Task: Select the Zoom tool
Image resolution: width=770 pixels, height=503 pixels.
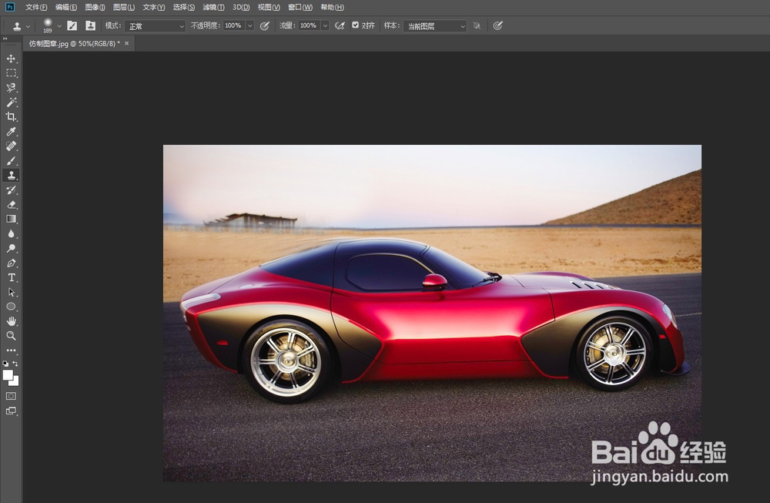Action: point(12,336)
